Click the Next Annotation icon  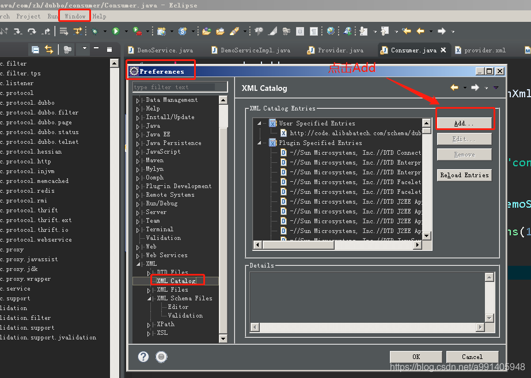[363, 32]
